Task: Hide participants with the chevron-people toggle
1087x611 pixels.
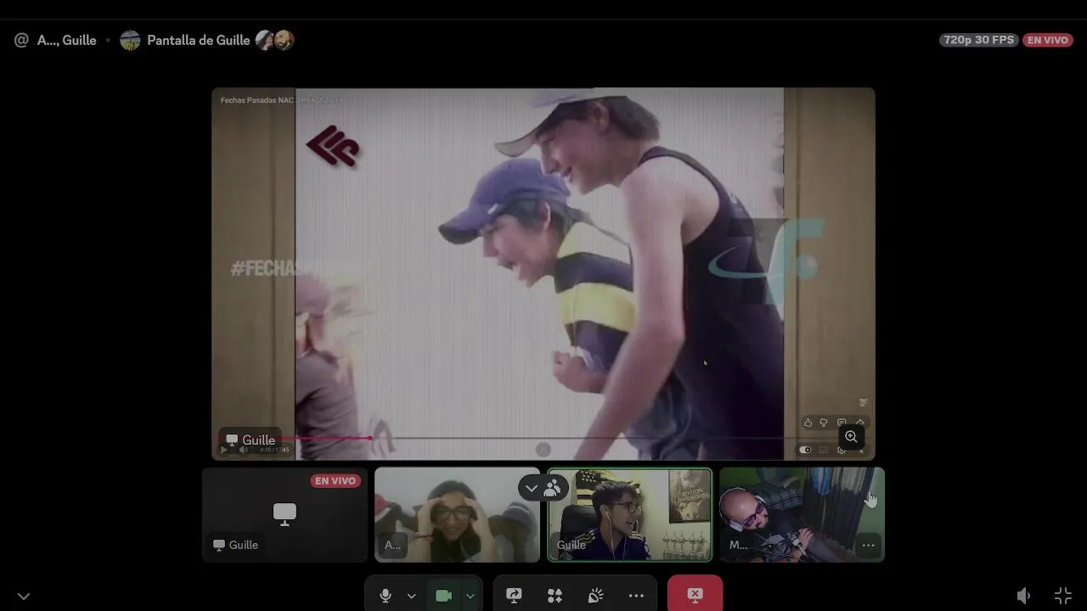Action: click(x=543, y=488)
